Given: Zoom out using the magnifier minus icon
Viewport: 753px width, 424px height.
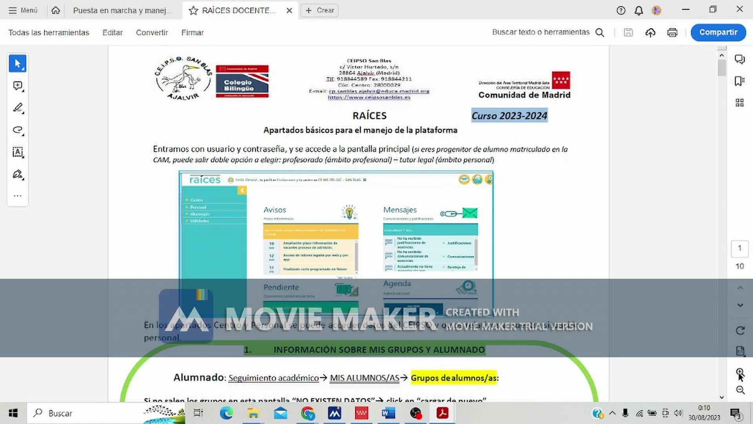Looking at the screenshot, I should [x=740, y=390].
